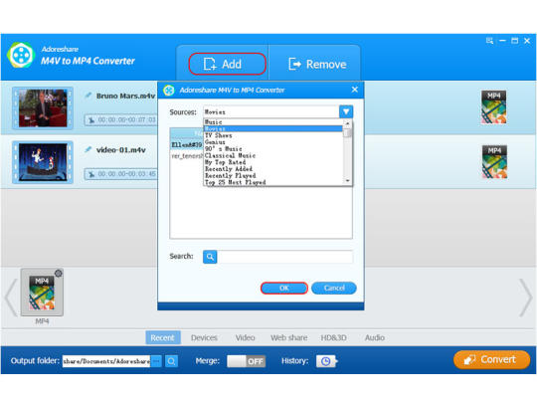Click the Remove button

click(317, 64)
